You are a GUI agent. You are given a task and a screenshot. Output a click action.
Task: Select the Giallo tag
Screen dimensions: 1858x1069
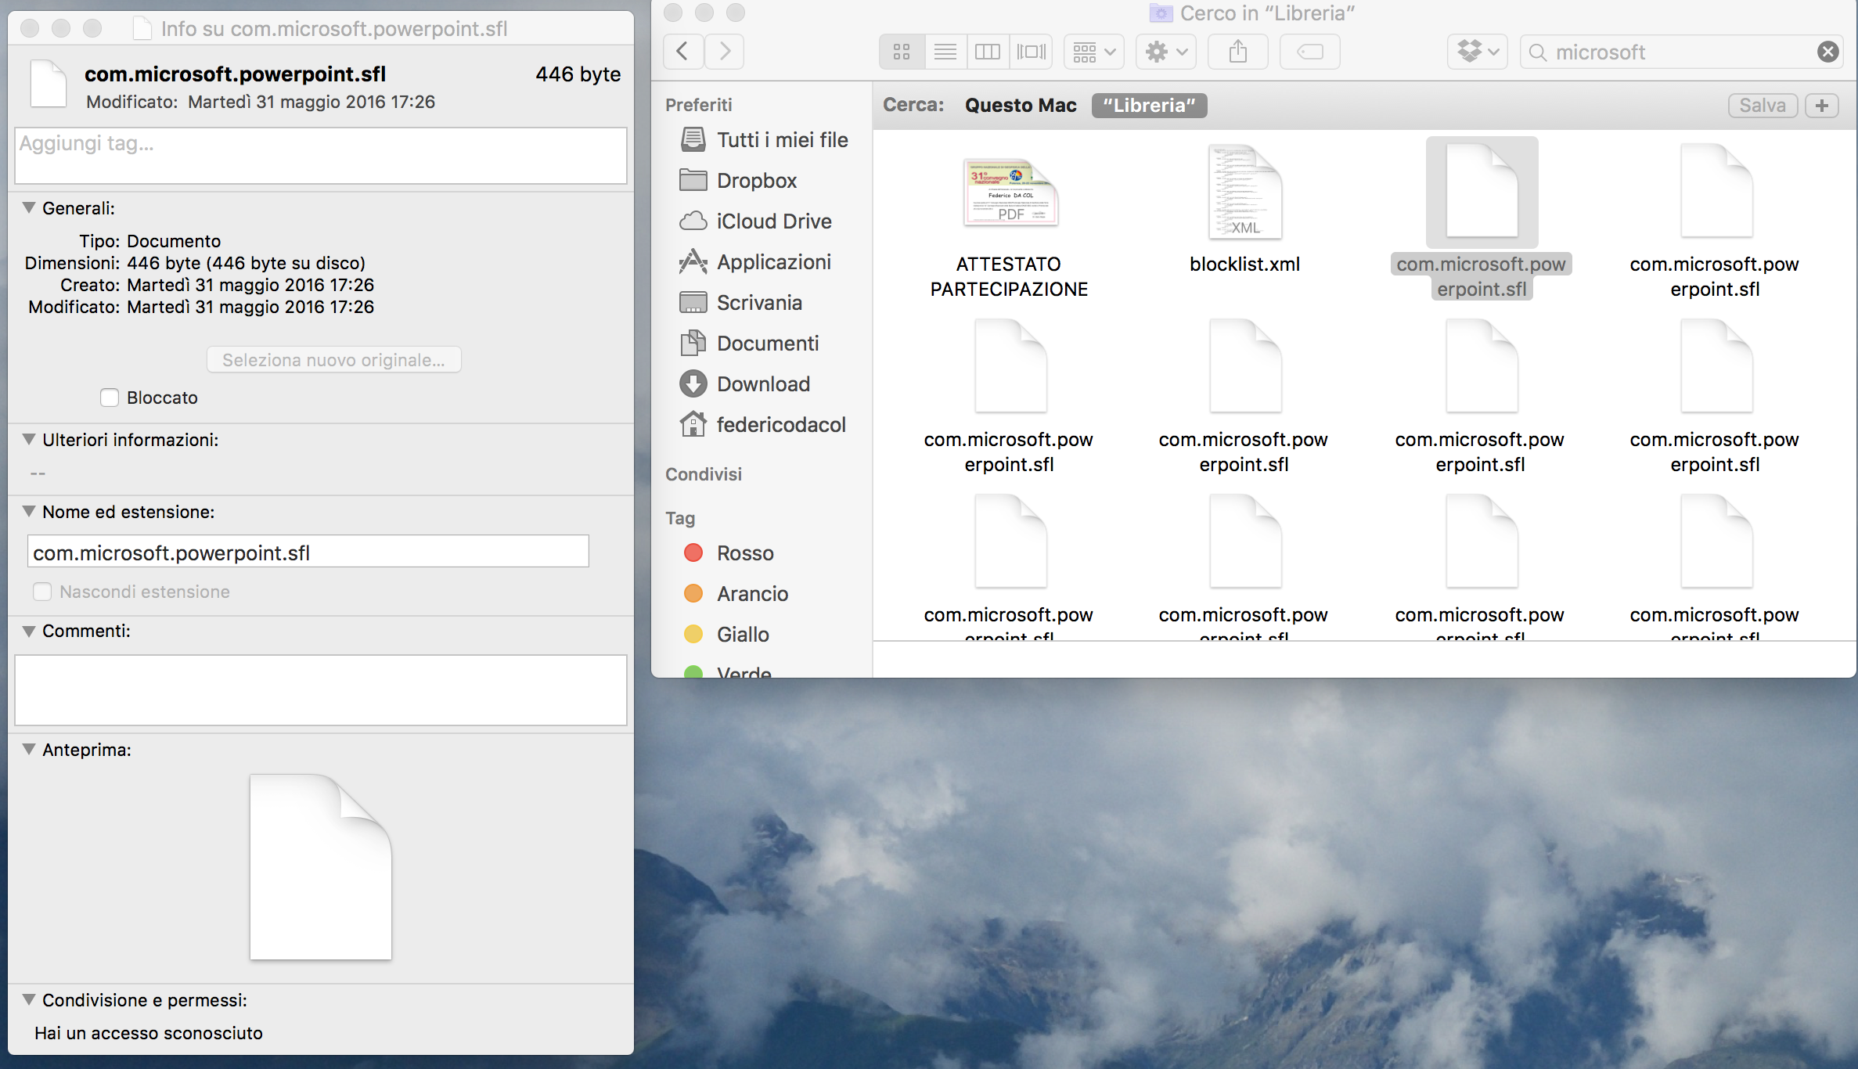(726, 635)
